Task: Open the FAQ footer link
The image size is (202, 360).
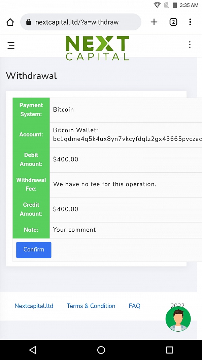Action: tap(135, 306)
